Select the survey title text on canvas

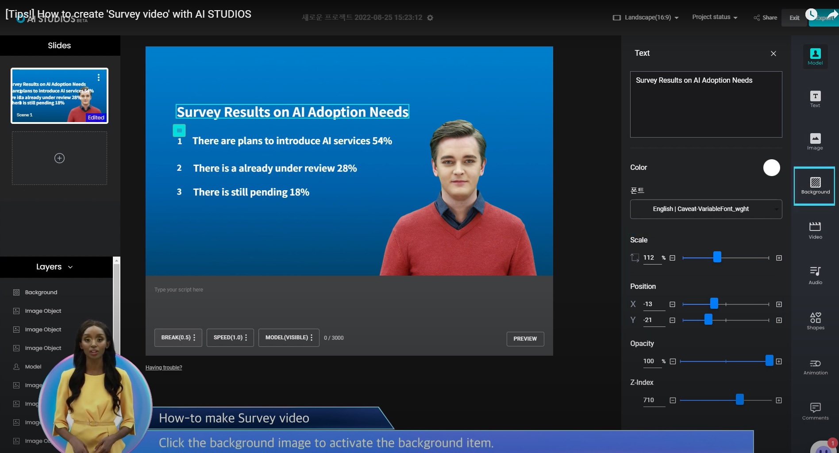coord(292,112)
